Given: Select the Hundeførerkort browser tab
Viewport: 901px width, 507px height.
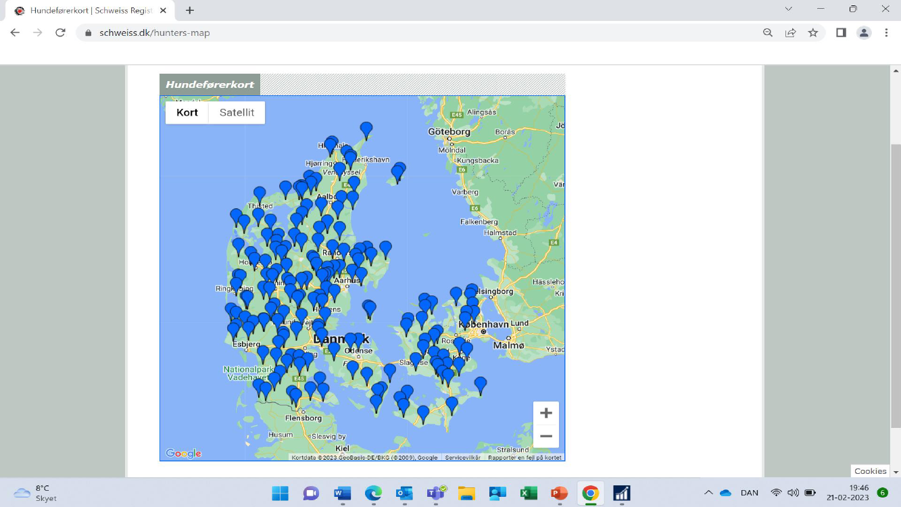Looking at the screenshot, I should click(90, 11).
